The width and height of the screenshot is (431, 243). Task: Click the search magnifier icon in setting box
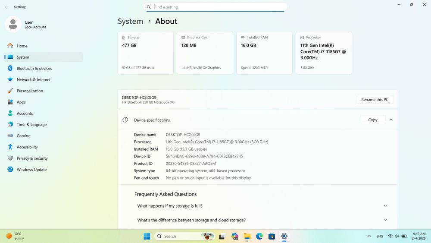click(x=149, y=7)
